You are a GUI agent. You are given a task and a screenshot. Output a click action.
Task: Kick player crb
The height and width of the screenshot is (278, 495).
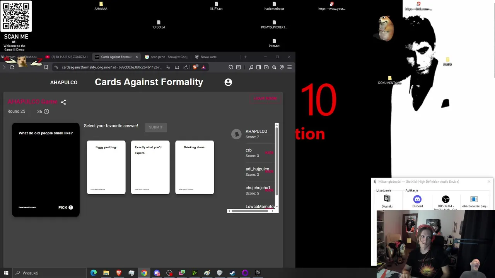(x=269, y=153)
